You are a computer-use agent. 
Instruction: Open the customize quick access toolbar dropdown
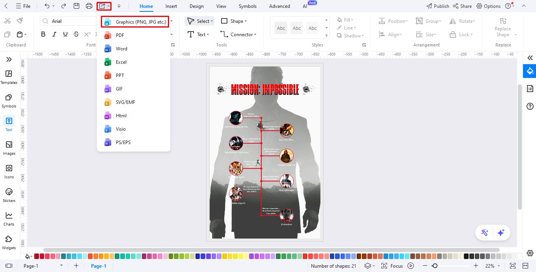click(x=119, y=6)
